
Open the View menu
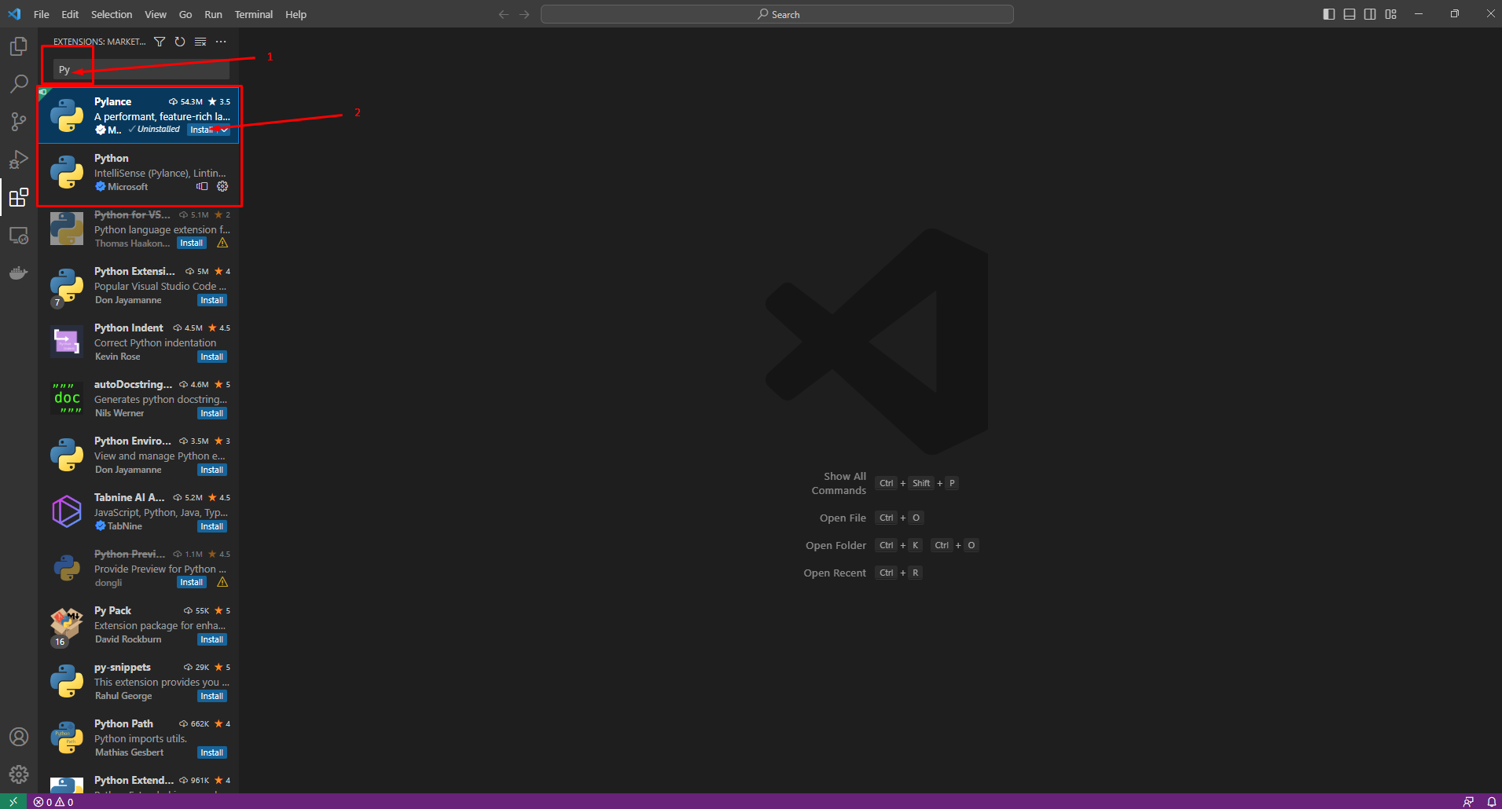tap(156, 14)
